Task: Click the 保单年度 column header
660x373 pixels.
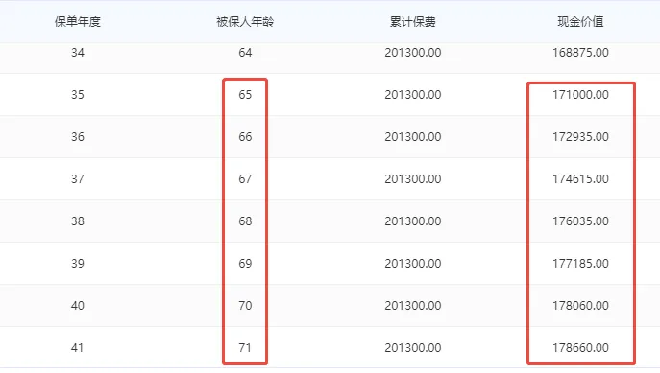Action: [x=78, y=22]
